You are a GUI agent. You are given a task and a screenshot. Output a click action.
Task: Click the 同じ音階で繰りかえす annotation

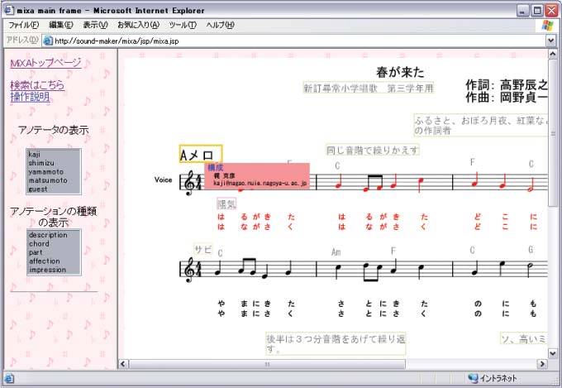[x=373, y=150]
